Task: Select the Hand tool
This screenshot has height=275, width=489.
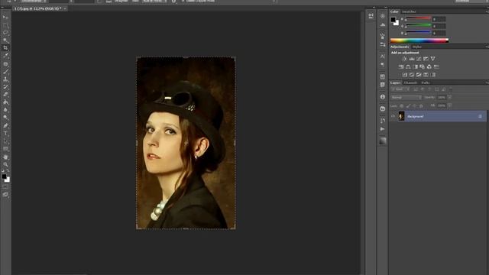Action: tap(5, 157)
